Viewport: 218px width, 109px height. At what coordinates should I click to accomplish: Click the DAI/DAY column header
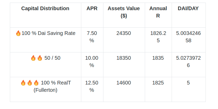[x=188, y=9]
